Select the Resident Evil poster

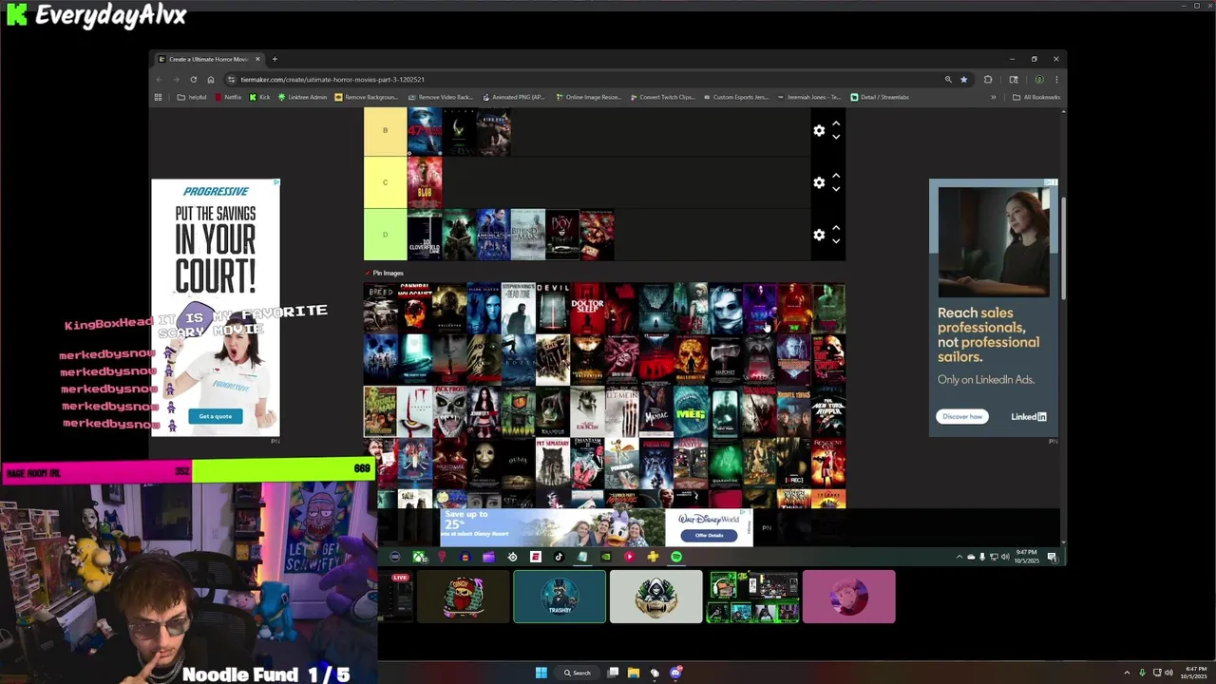point(828,462)
